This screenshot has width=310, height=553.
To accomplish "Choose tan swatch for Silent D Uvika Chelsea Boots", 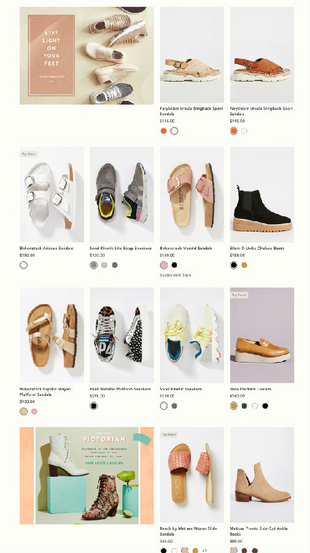I will [244, 265].
